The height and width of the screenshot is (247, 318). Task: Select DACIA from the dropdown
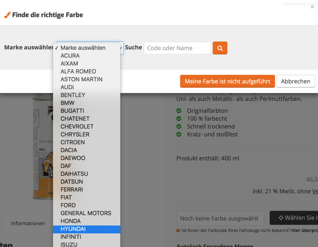(x=87, y=150)
